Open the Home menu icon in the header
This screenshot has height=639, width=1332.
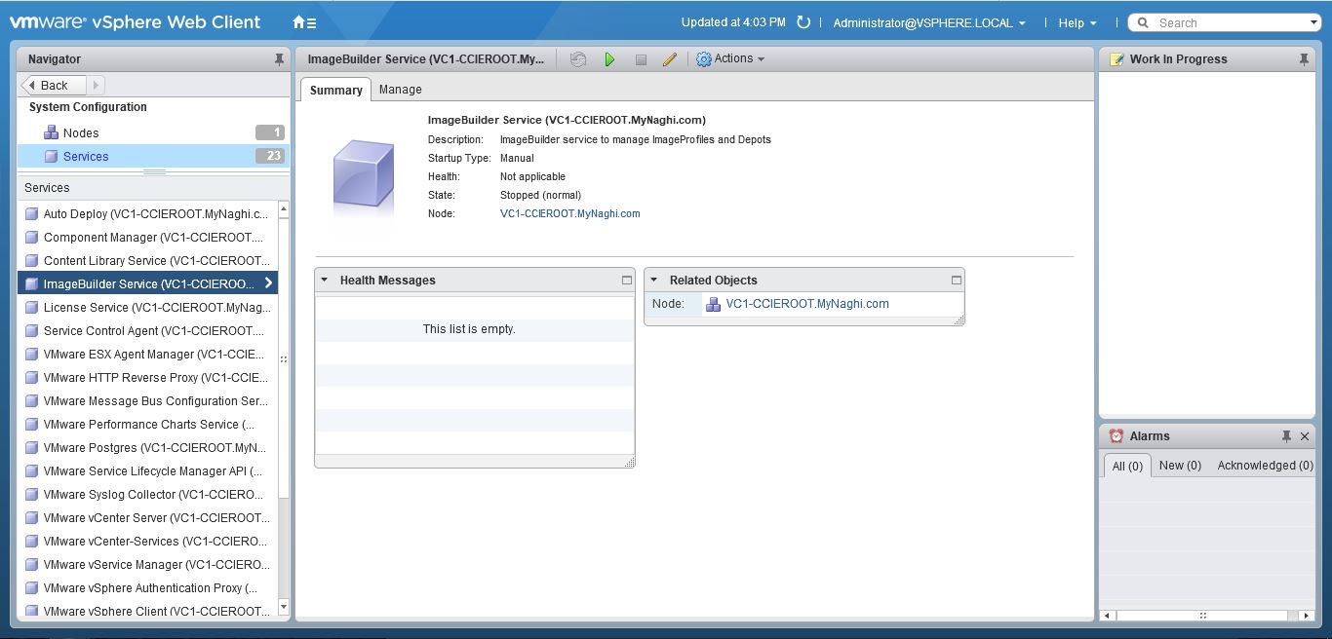click(x=304, y=22)
